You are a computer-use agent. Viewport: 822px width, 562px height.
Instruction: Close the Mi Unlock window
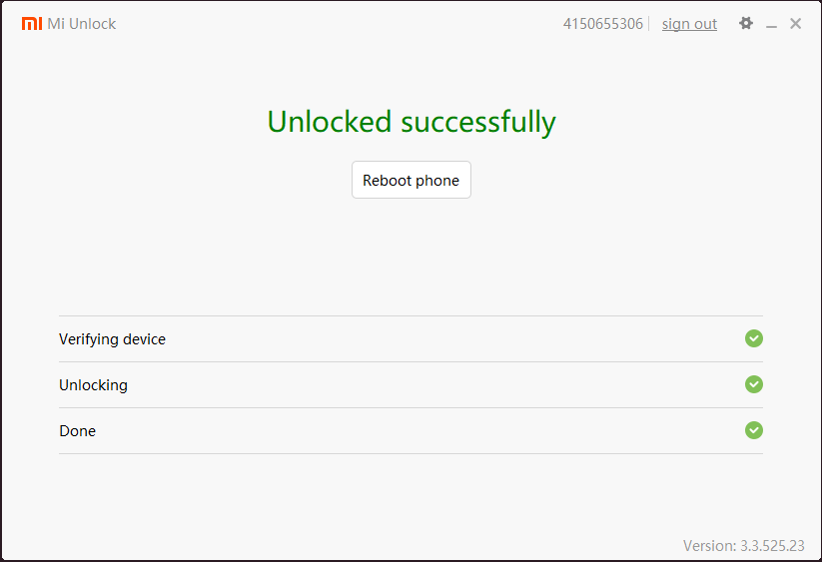click(x=796, y=23)
